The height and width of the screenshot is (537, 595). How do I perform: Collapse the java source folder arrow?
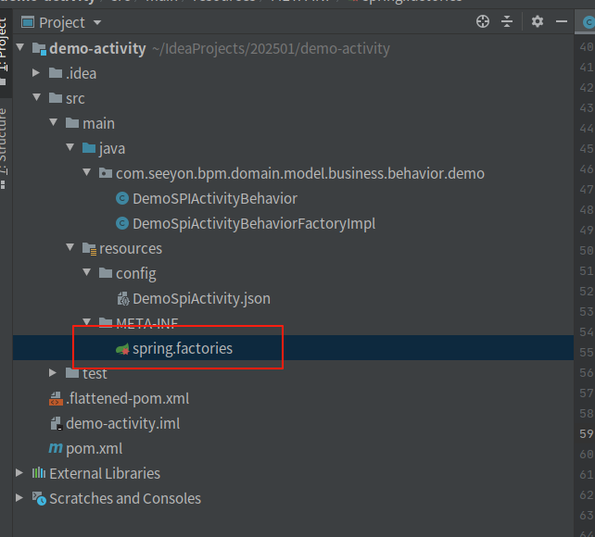click(x=70, y=148)
